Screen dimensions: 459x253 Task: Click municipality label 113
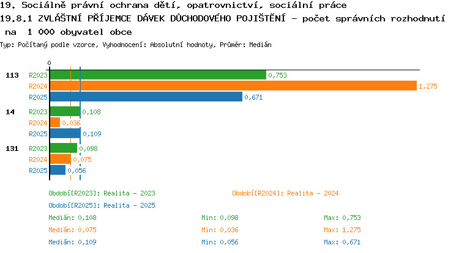[x=12, y=75]
